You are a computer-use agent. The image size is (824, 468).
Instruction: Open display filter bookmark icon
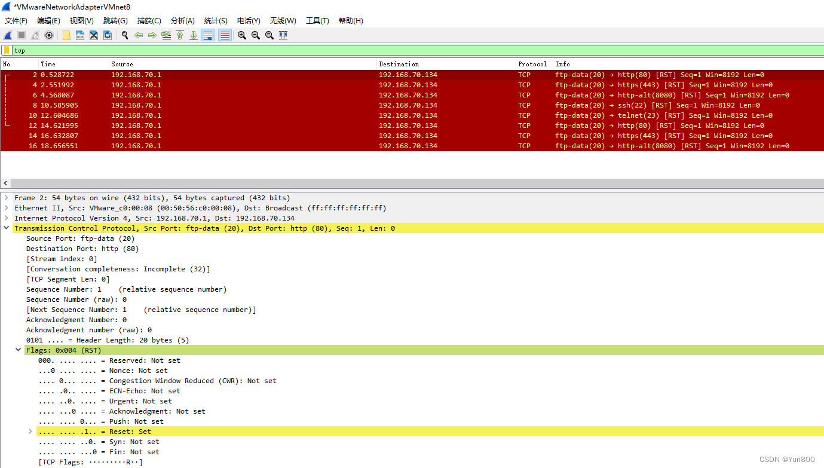[7, 51]
